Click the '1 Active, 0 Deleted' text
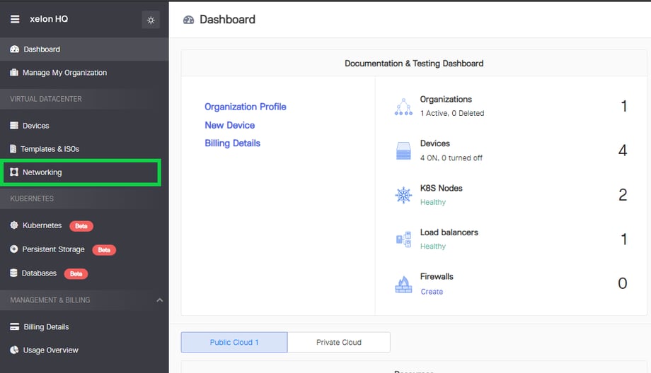 point(452,113)
